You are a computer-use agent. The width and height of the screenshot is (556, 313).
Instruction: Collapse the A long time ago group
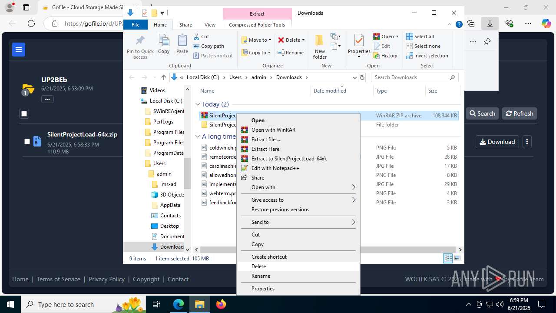(x=198, y=137)
